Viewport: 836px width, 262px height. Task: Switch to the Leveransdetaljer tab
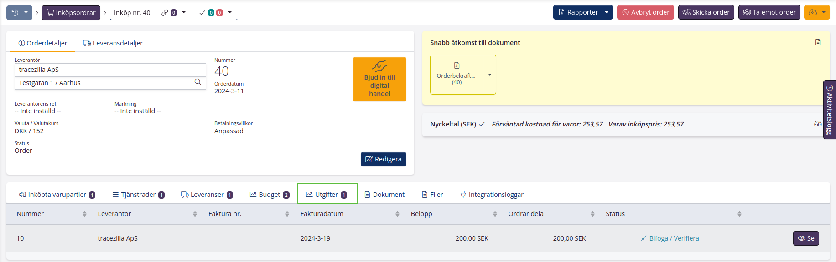(113, 43)
